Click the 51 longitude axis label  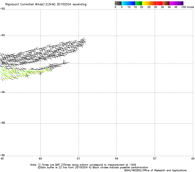point(78,159)
